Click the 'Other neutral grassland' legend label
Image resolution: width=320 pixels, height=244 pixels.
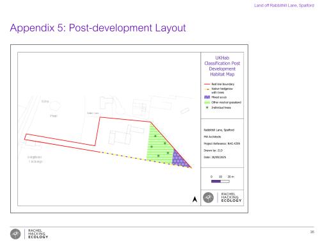[226, 102]
